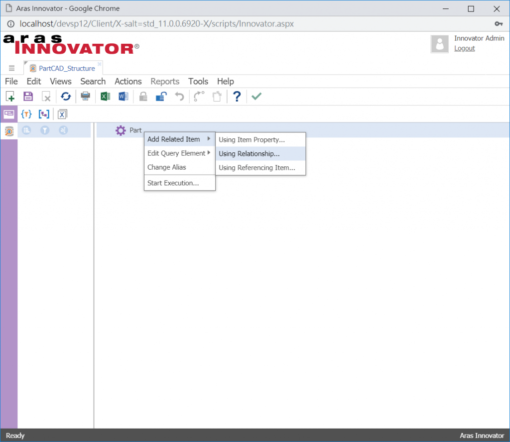Click the green checkmark Done icon
The image size is (510, 442).
(256, 96)
